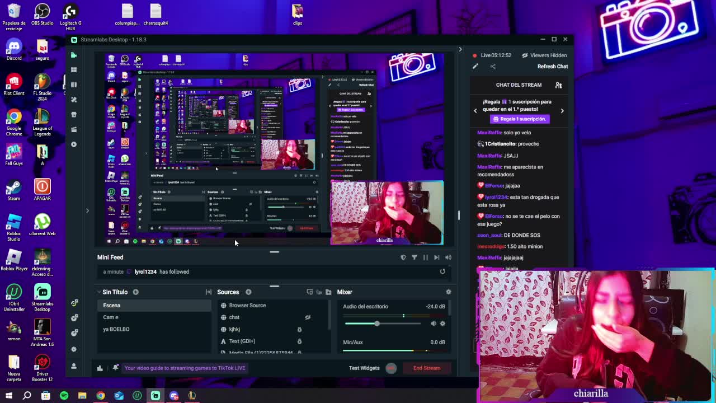Image resolution: width=716 pixels, height=403 pixels.
Task: Open the scene transitions icon
Action: pos(209,292)
